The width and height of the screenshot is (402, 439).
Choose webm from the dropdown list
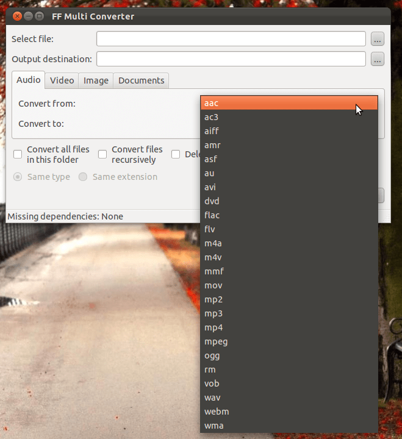289,412
